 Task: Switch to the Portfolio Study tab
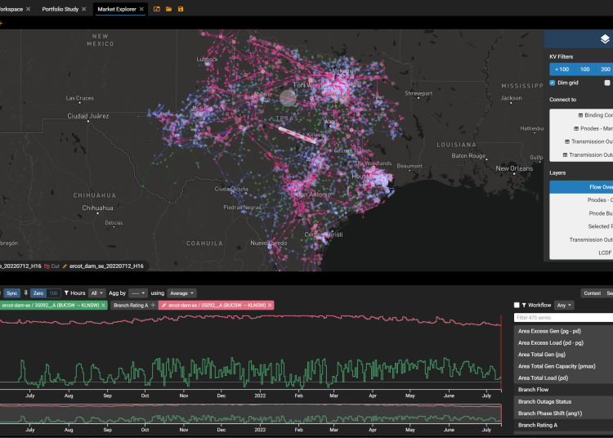coord(60,9)
